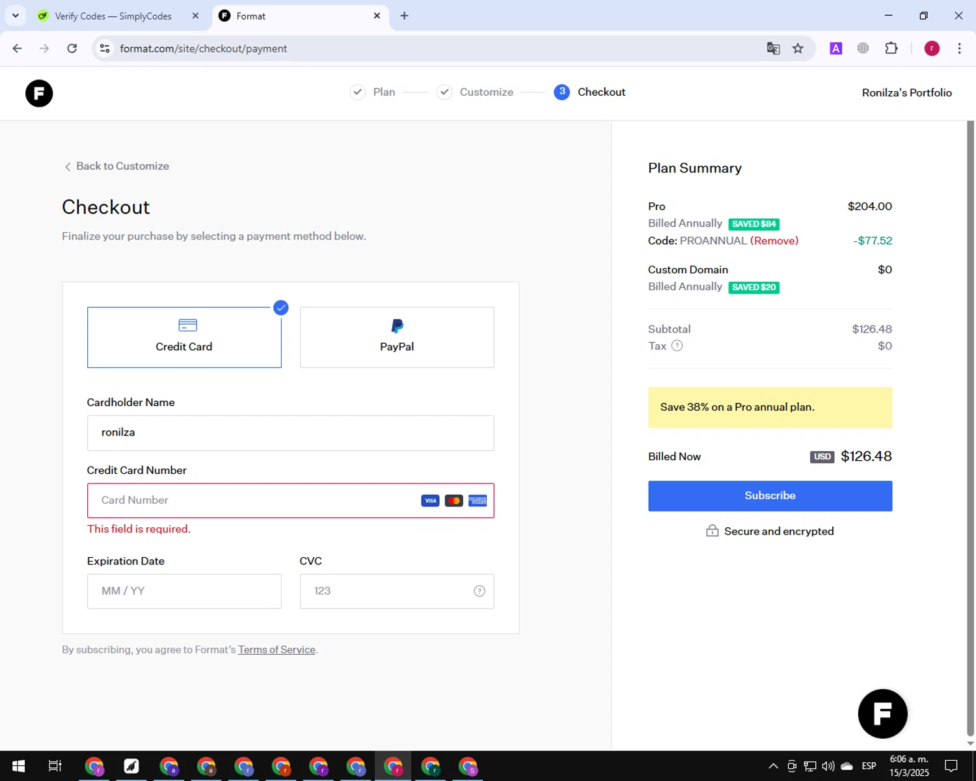Screen dimensions: 976x781
Task: Click the -$77.52 discount amount
Action: click(873, 241)
